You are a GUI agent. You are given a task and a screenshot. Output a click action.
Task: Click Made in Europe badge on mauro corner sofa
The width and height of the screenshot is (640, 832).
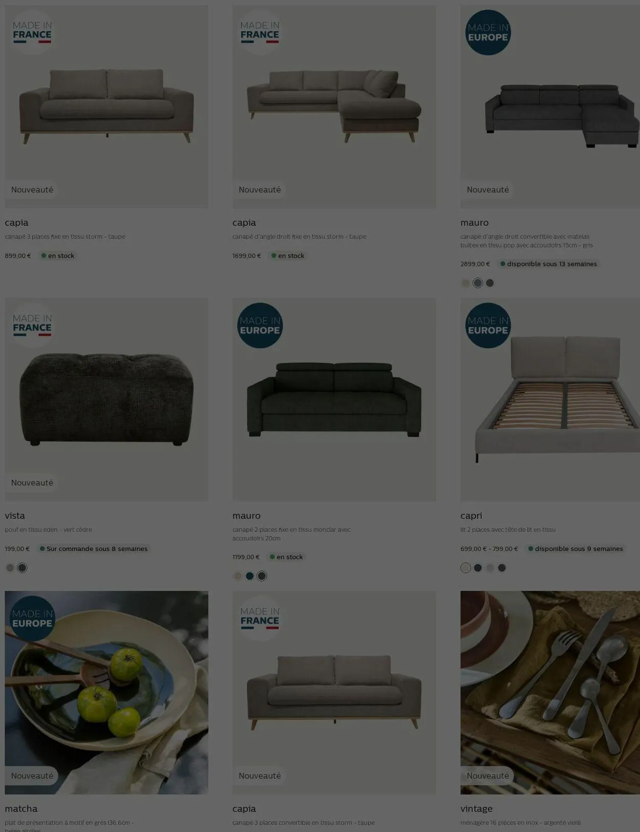point(488,33)
